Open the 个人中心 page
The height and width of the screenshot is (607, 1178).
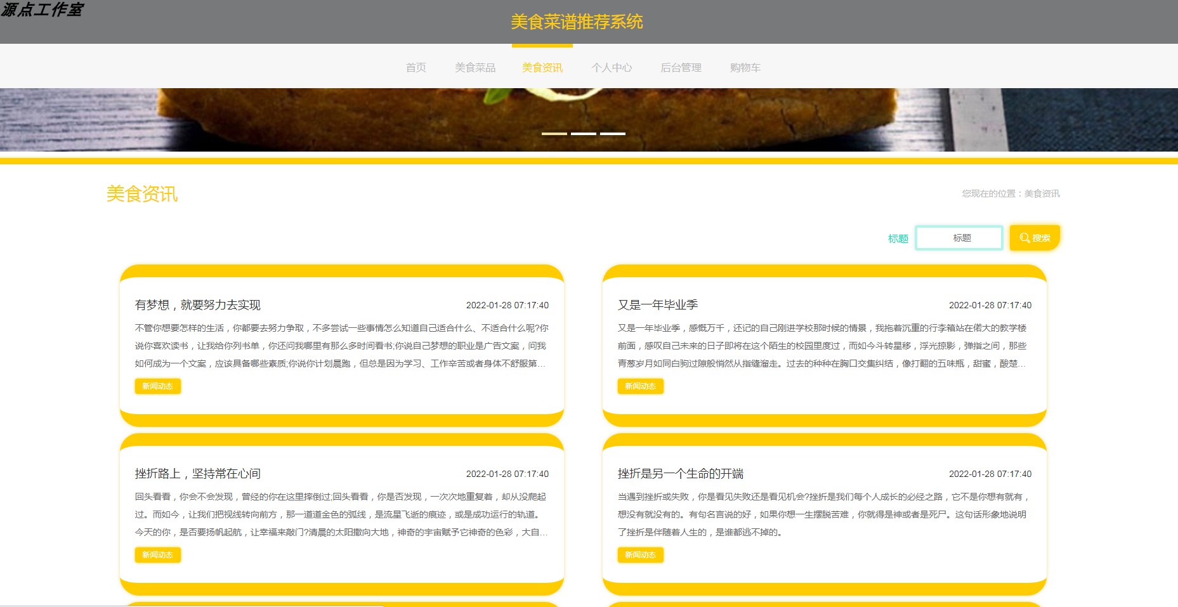[x=612, y=67]
